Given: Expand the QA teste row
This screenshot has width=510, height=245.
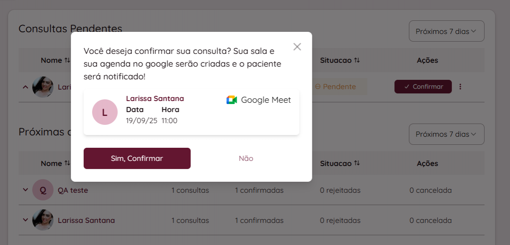Looking at the screenshot, I should [x=25, y=190].
